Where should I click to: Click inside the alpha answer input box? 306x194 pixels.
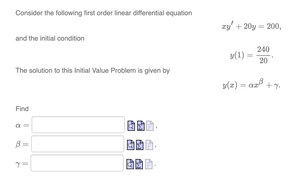tap(78, 125)
